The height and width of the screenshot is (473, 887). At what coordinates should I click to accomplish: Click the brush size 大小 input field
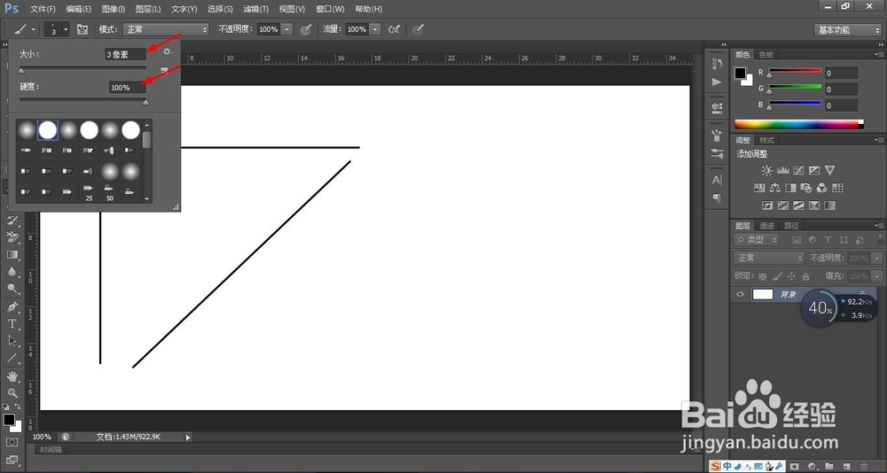[x=125, y=54]
